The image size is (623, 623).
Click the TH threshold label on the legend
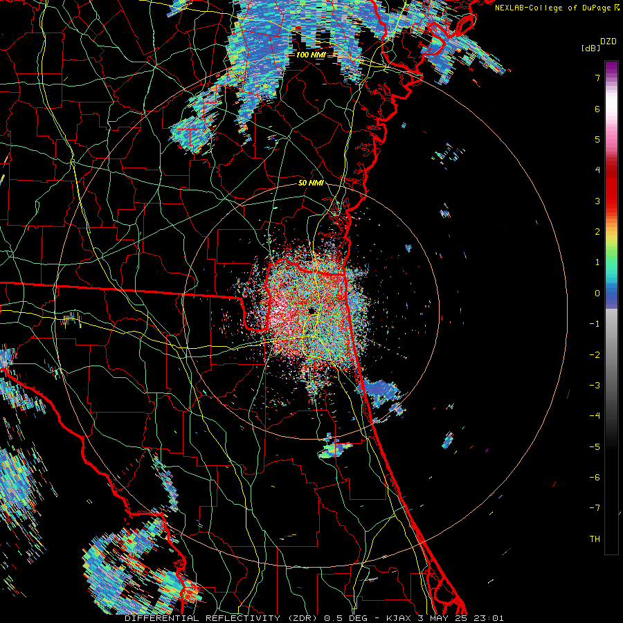click(x=595, y=539)
